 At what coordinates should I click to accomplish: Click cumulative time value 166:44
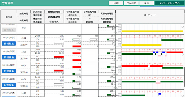click(113, 77)
